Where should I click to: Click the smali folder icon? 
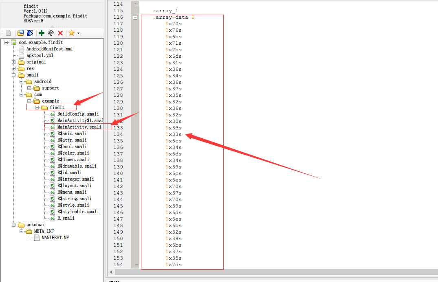click(21, 75)
